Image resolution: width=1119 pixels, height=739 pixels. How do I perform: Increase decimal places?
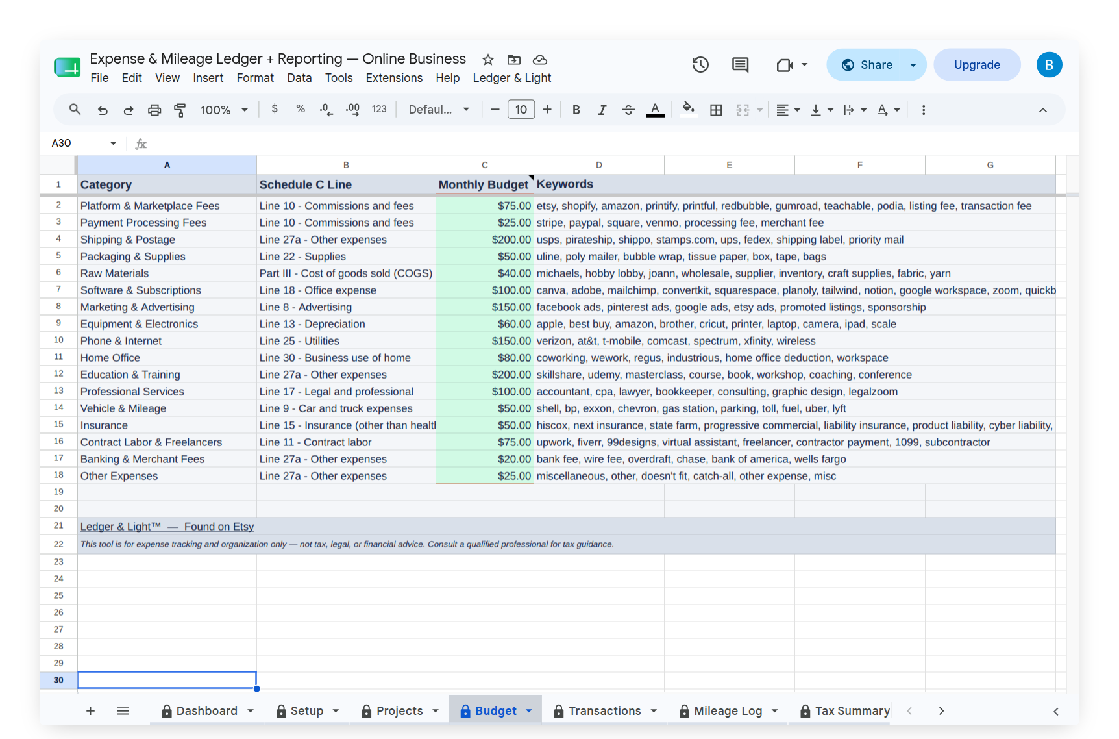[x=352, y=110]
